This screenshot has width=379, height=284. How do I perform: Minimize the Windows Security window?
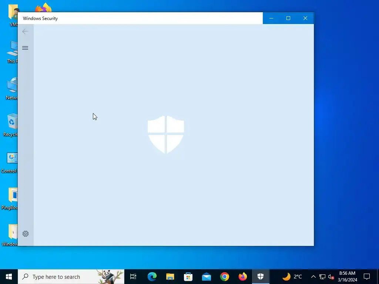[x=271, y=18]
